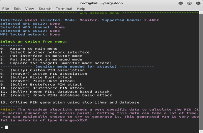203x133 pixels.
Task: Open the View menu
Action: (30, 9)
